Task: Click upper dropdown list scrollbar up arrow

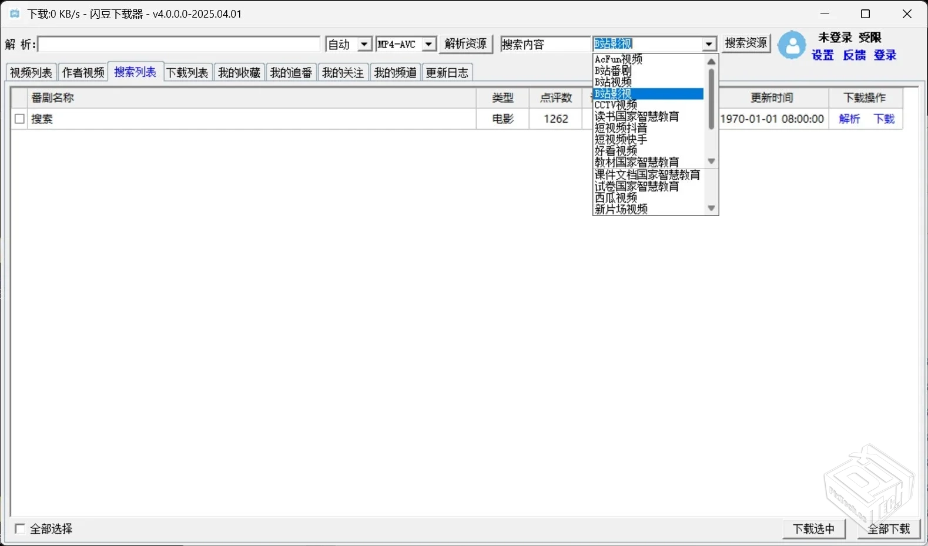Action: [x=711, y=61]
